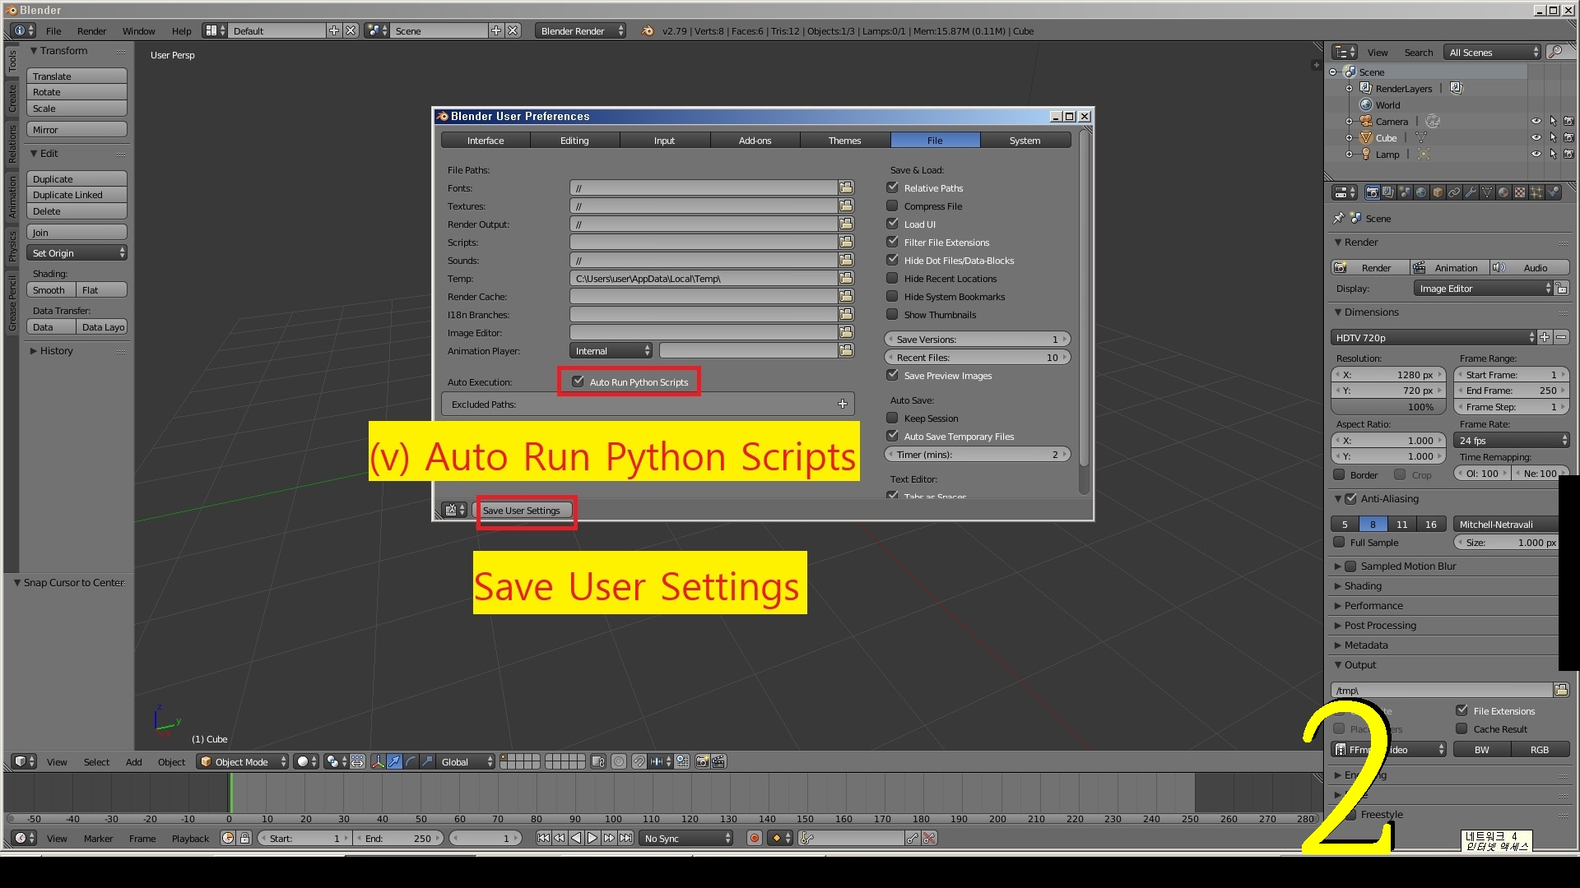Toggle Auto Run Python Scripts checkbox
This screenshot has width=1580, height=888.
[x=578, y=382]
